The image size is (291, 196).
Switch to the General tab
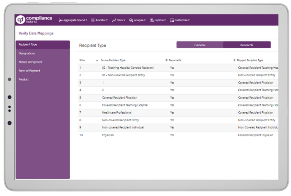tap(200, 45)
